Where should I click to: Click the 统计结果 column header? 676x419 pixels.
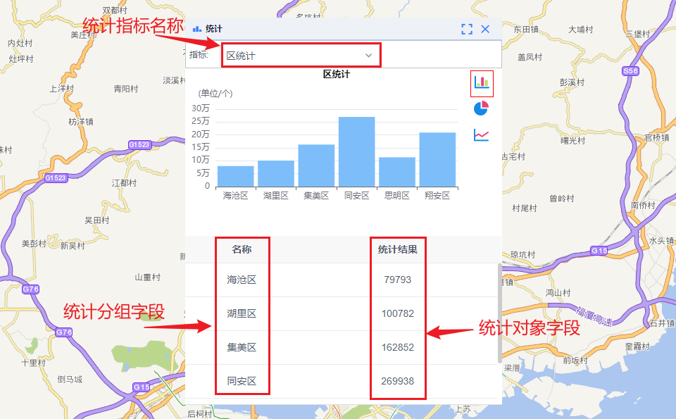pyautogui.click(x=398, y=250)
